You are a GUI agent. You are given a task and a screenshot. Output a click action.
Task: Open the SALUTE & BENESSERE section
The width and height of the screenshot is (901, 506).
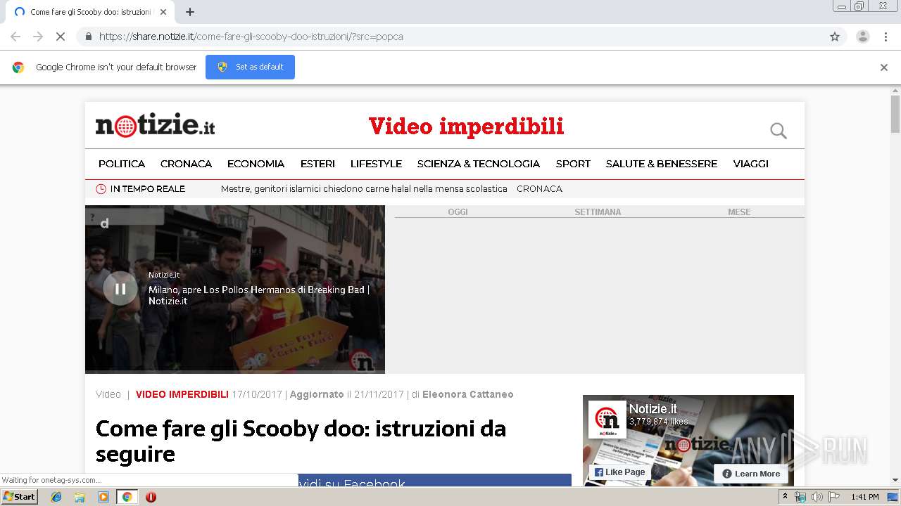(x=662, y=164)
